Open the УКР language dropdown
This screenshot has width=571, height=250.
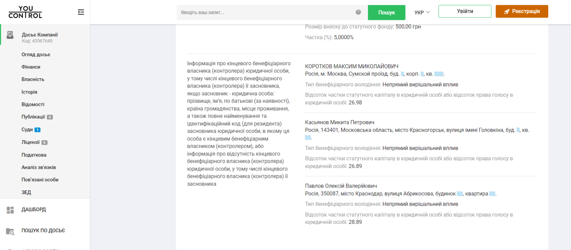pyautogui.click(x=422, y=12)
